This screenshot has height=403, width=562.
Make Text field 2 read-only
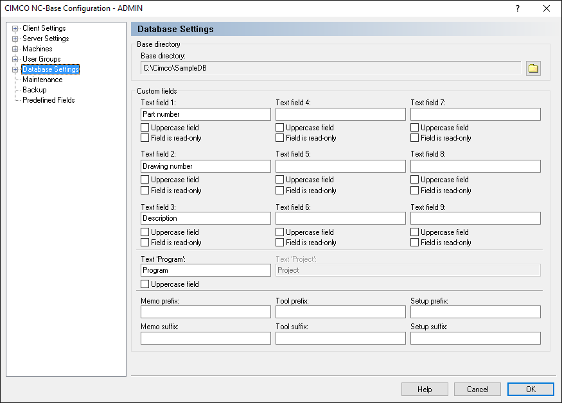145,190
